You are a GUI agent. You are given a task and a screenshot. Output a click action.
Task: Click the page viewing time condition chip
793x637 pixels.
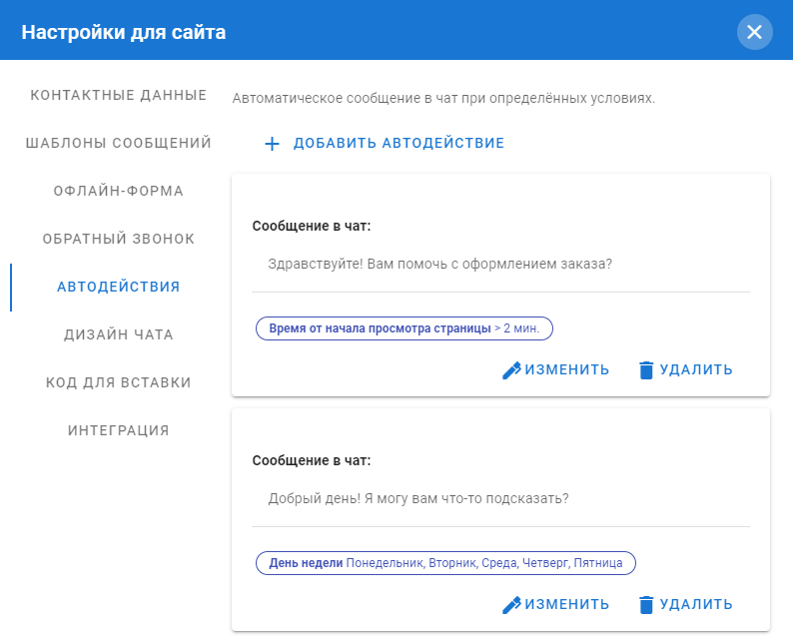pos(404,328)
